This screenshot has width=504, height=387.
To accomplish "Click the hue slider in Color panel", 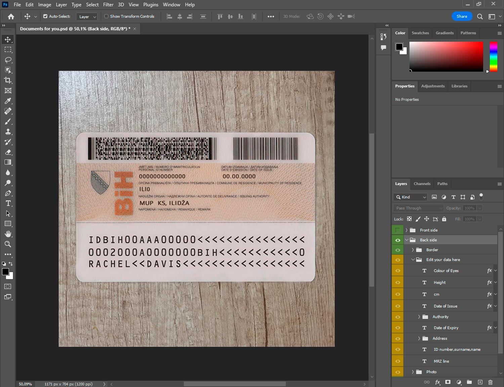I will click(x=493, y=56).
